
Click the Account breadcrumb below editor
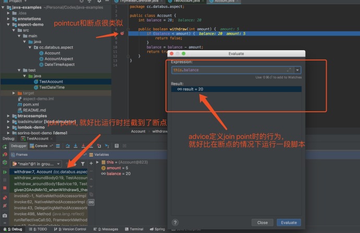(x=138, y=132)
